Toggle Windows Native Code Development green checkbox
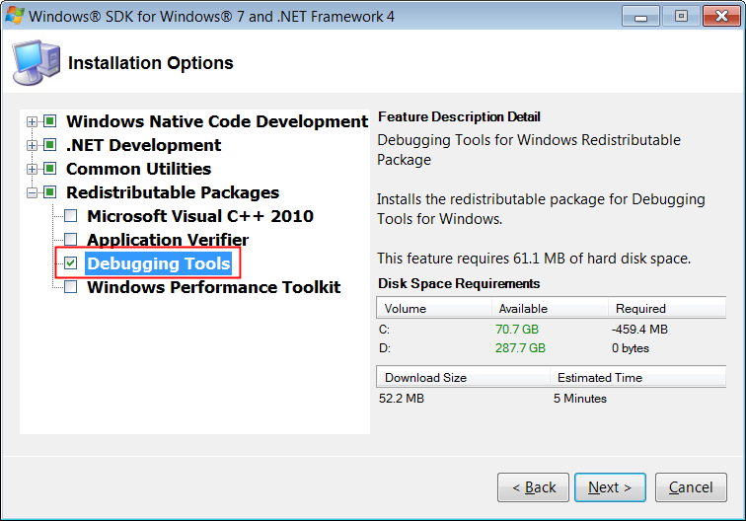Screen dimensions: 746x521 coord(50,121)
